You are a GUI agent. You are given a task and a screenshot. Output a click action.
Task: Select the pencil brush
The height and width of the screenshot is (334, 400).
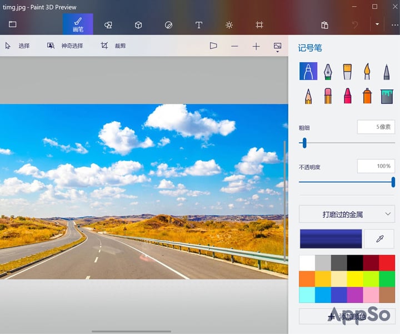pos(308,96)
